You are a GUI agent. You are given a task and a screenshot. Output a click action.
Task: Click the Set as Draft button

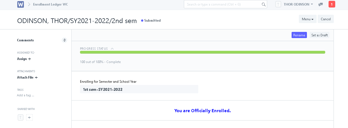click(x=319, y=35)
